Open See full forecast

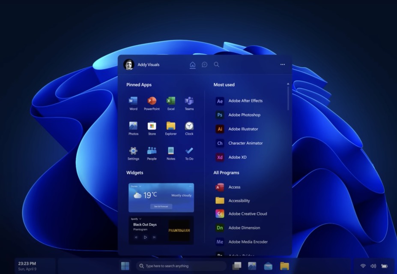point(162,205)
